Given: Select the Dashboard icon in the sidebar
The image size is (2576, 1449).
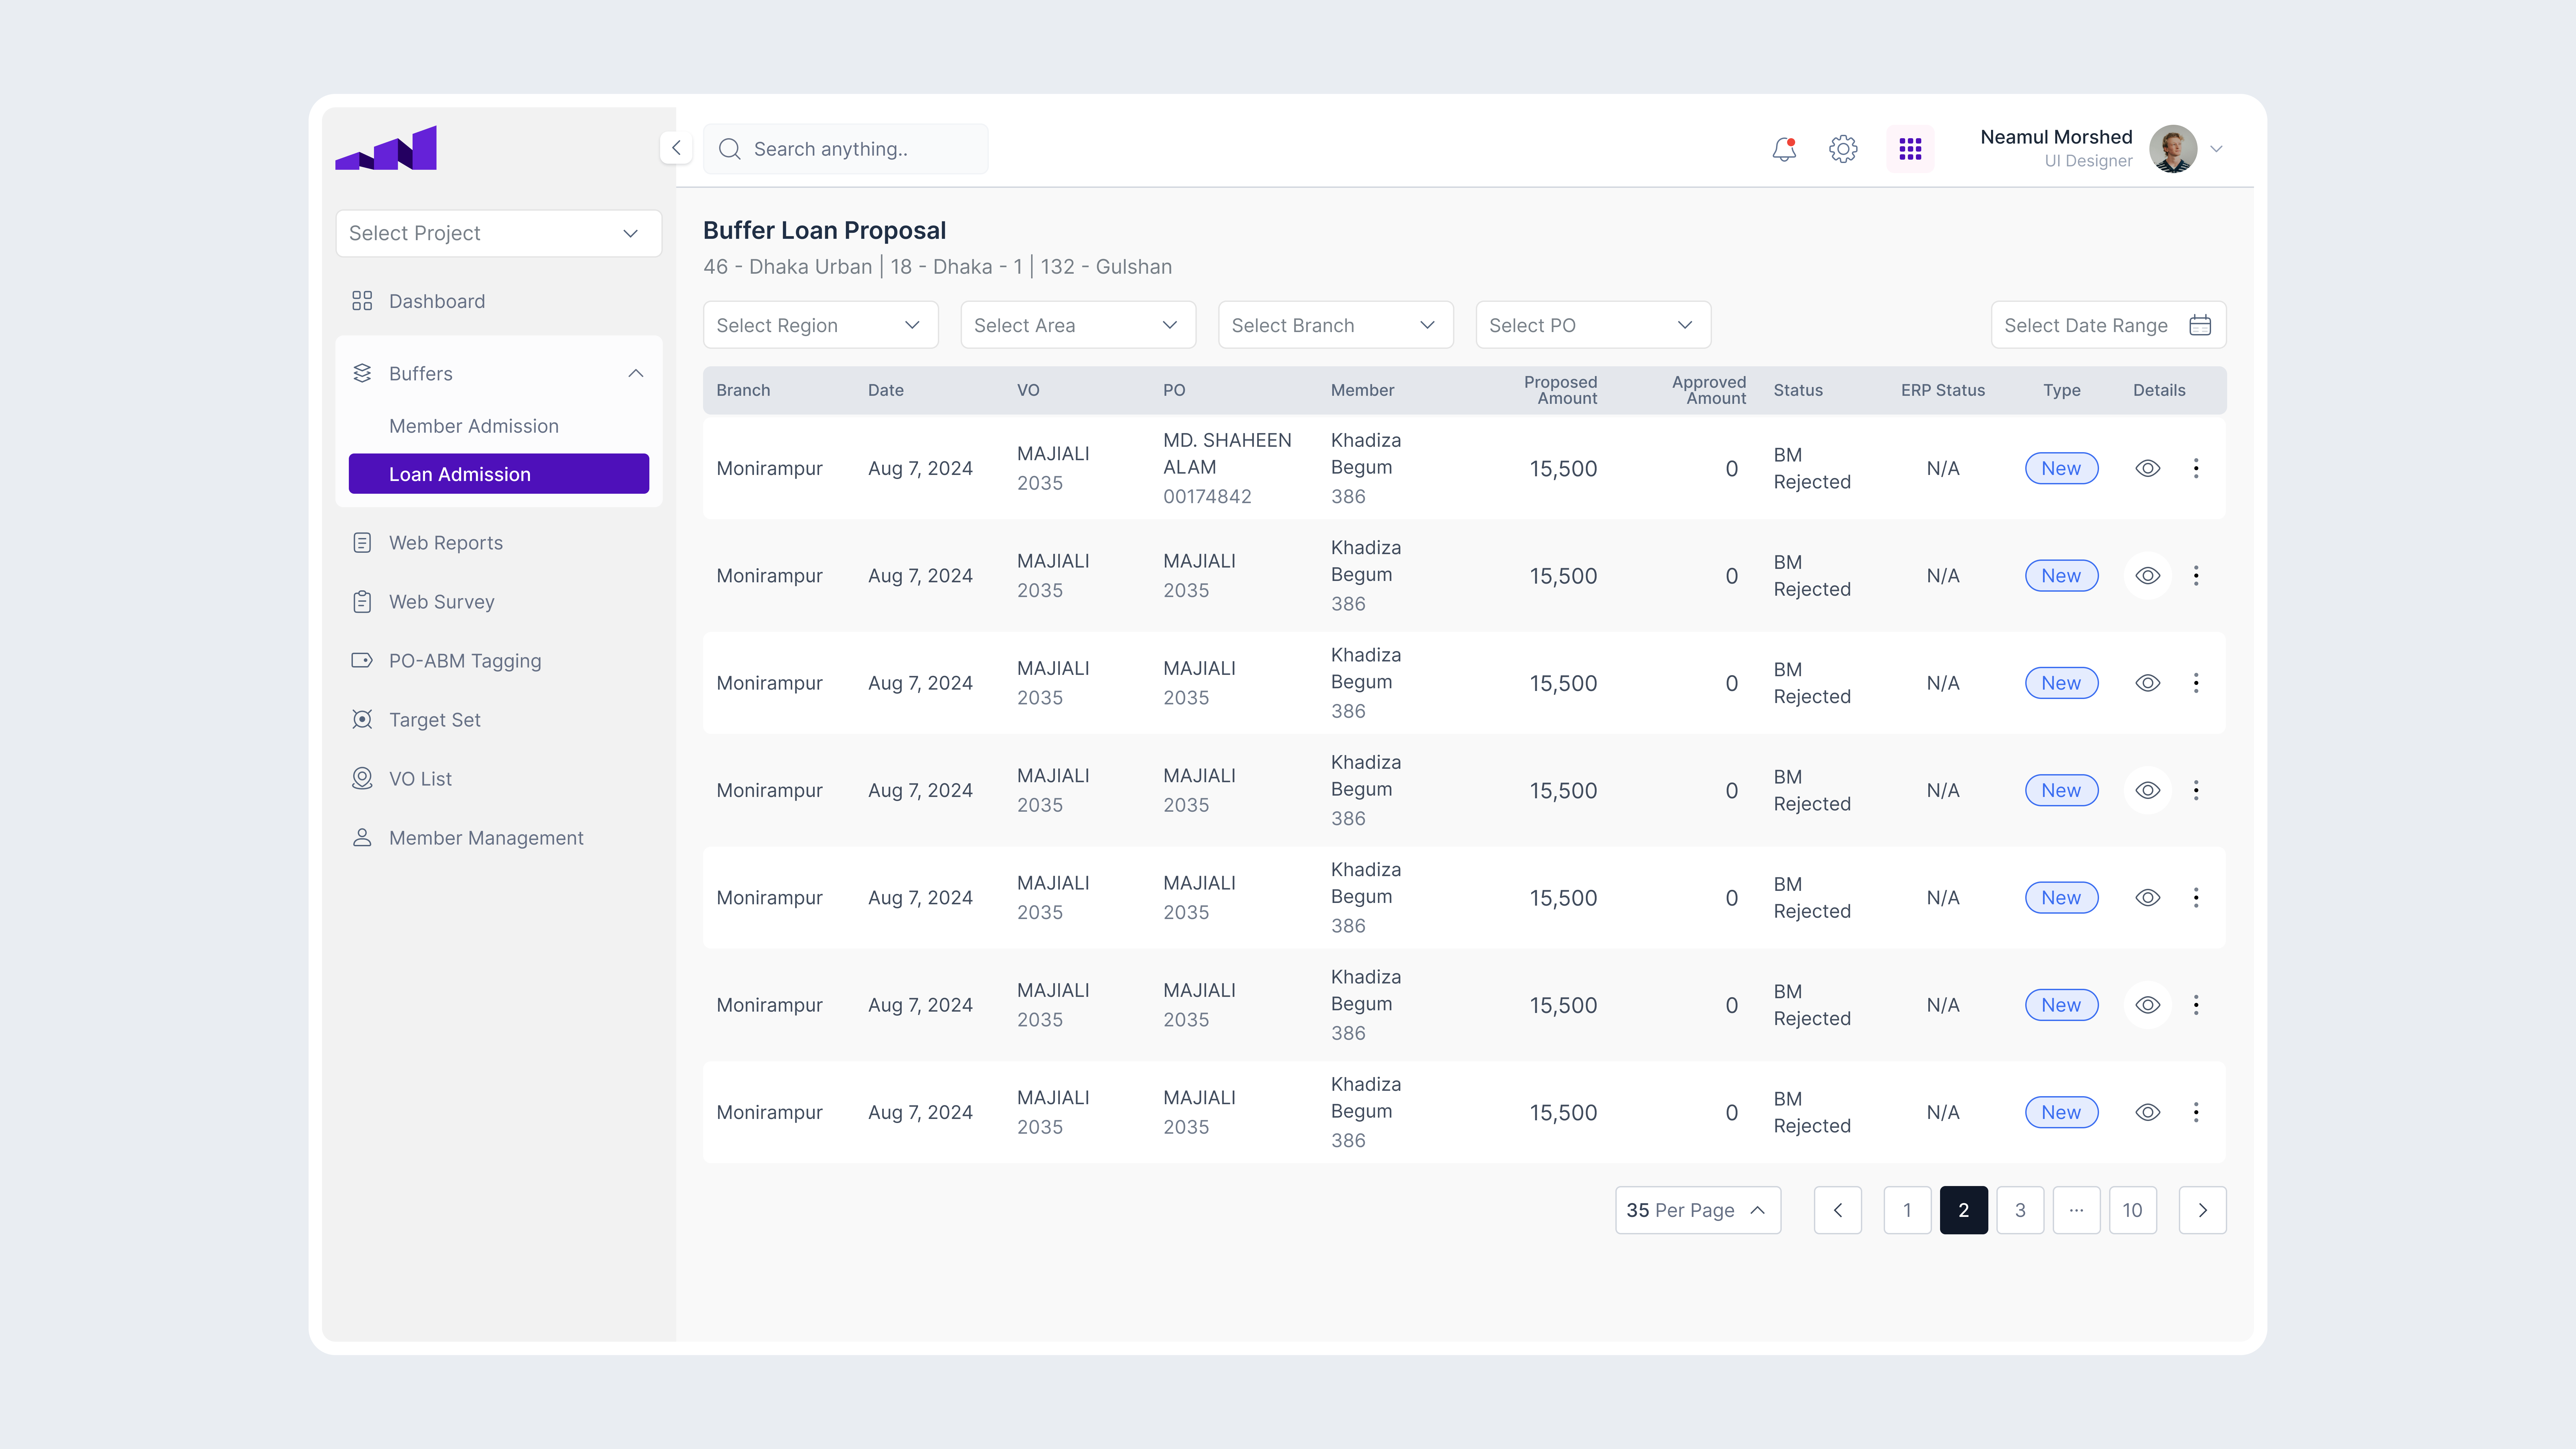Looking at the screenshot, I should point(362,300).
